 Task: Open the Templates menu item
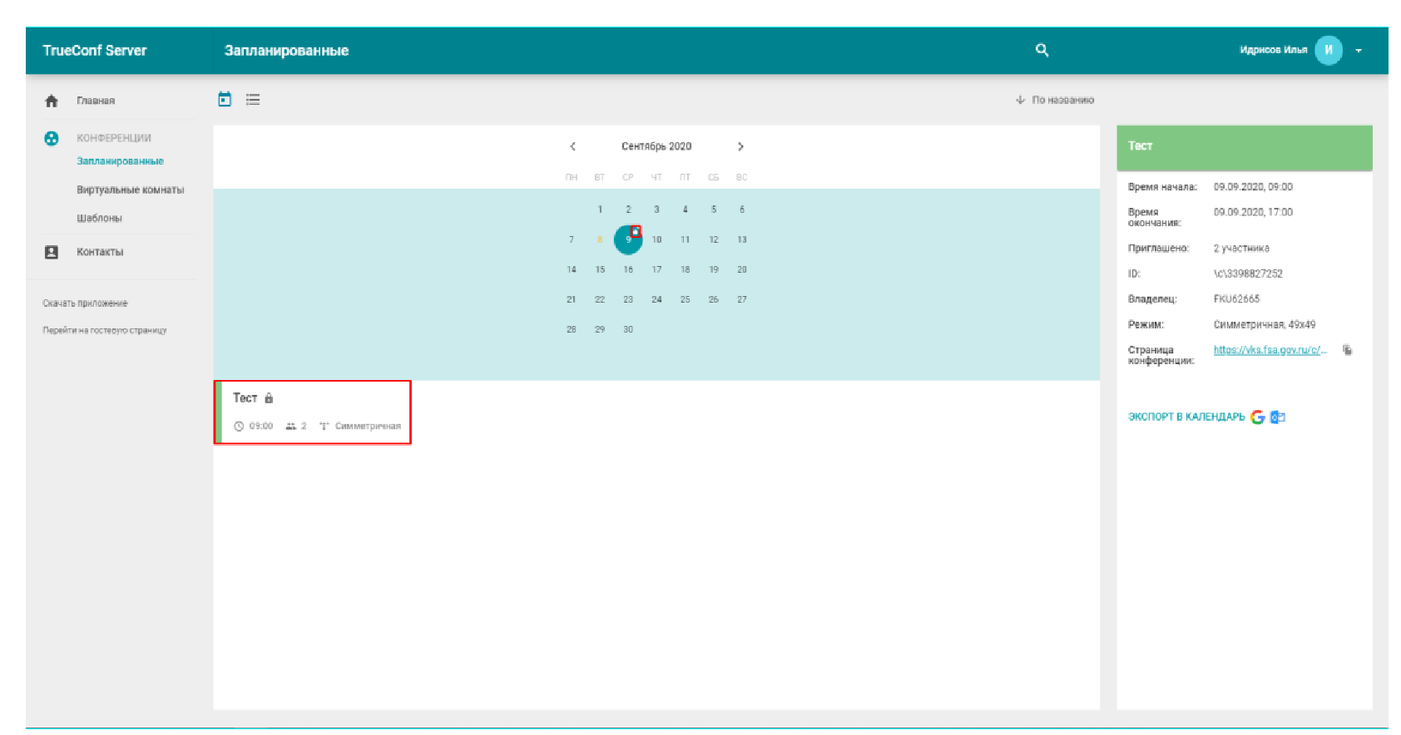pyautogui.click(x=99, y=218)
